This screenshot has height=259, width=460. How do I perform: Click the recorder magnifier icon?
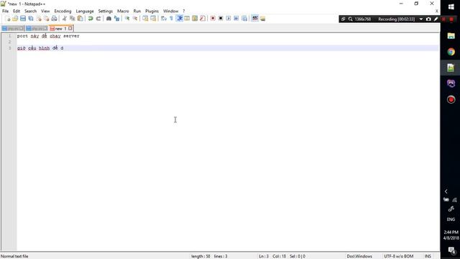350,19
